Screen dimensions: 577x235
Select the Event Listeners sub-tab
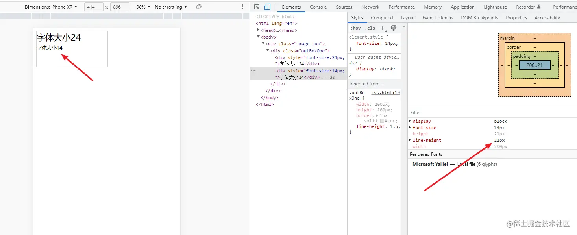click(438, 18)
